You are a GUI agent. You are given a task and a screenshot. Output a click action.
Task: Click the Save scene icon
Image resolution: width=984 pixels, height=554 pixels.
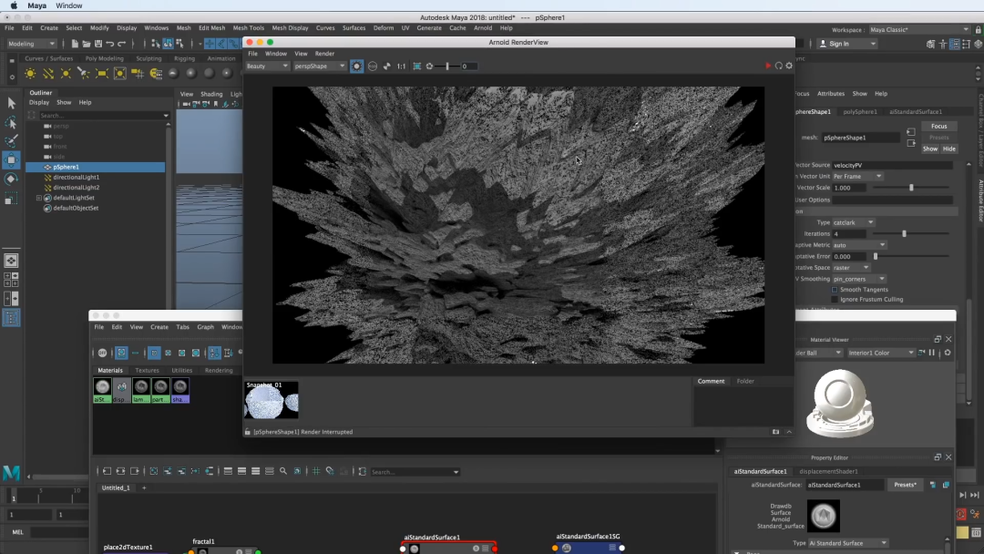[x=97, y=44]
